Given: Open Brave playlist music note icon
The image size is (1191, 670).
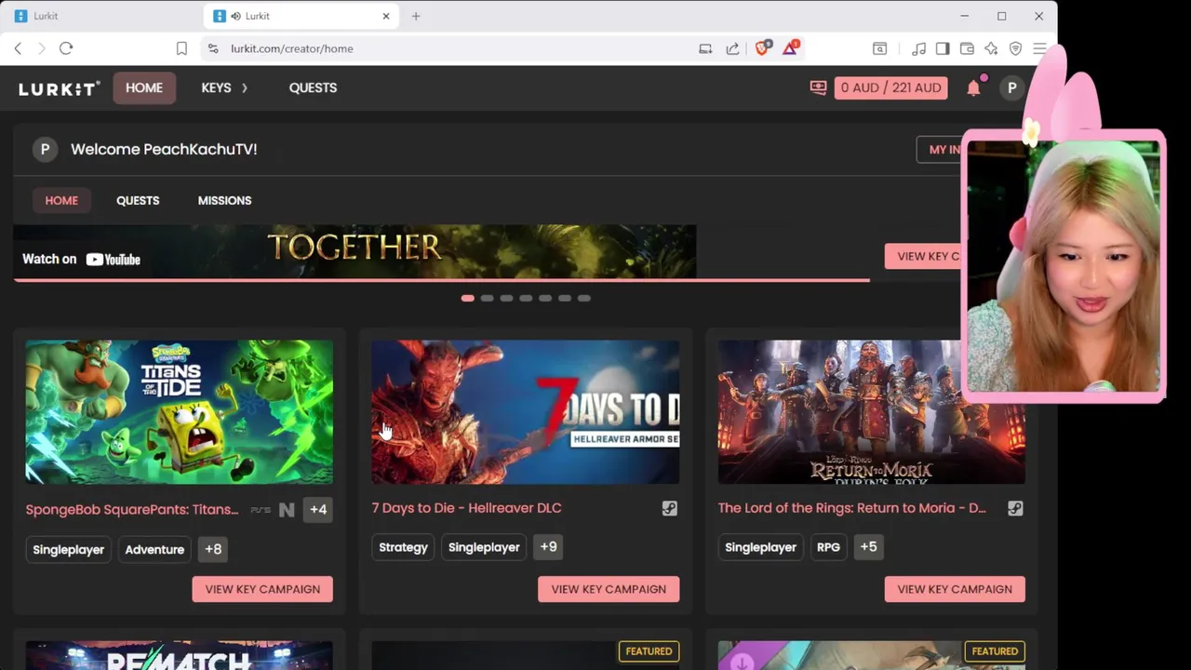Looking at the screenshot, I should [x=918, y=48].
